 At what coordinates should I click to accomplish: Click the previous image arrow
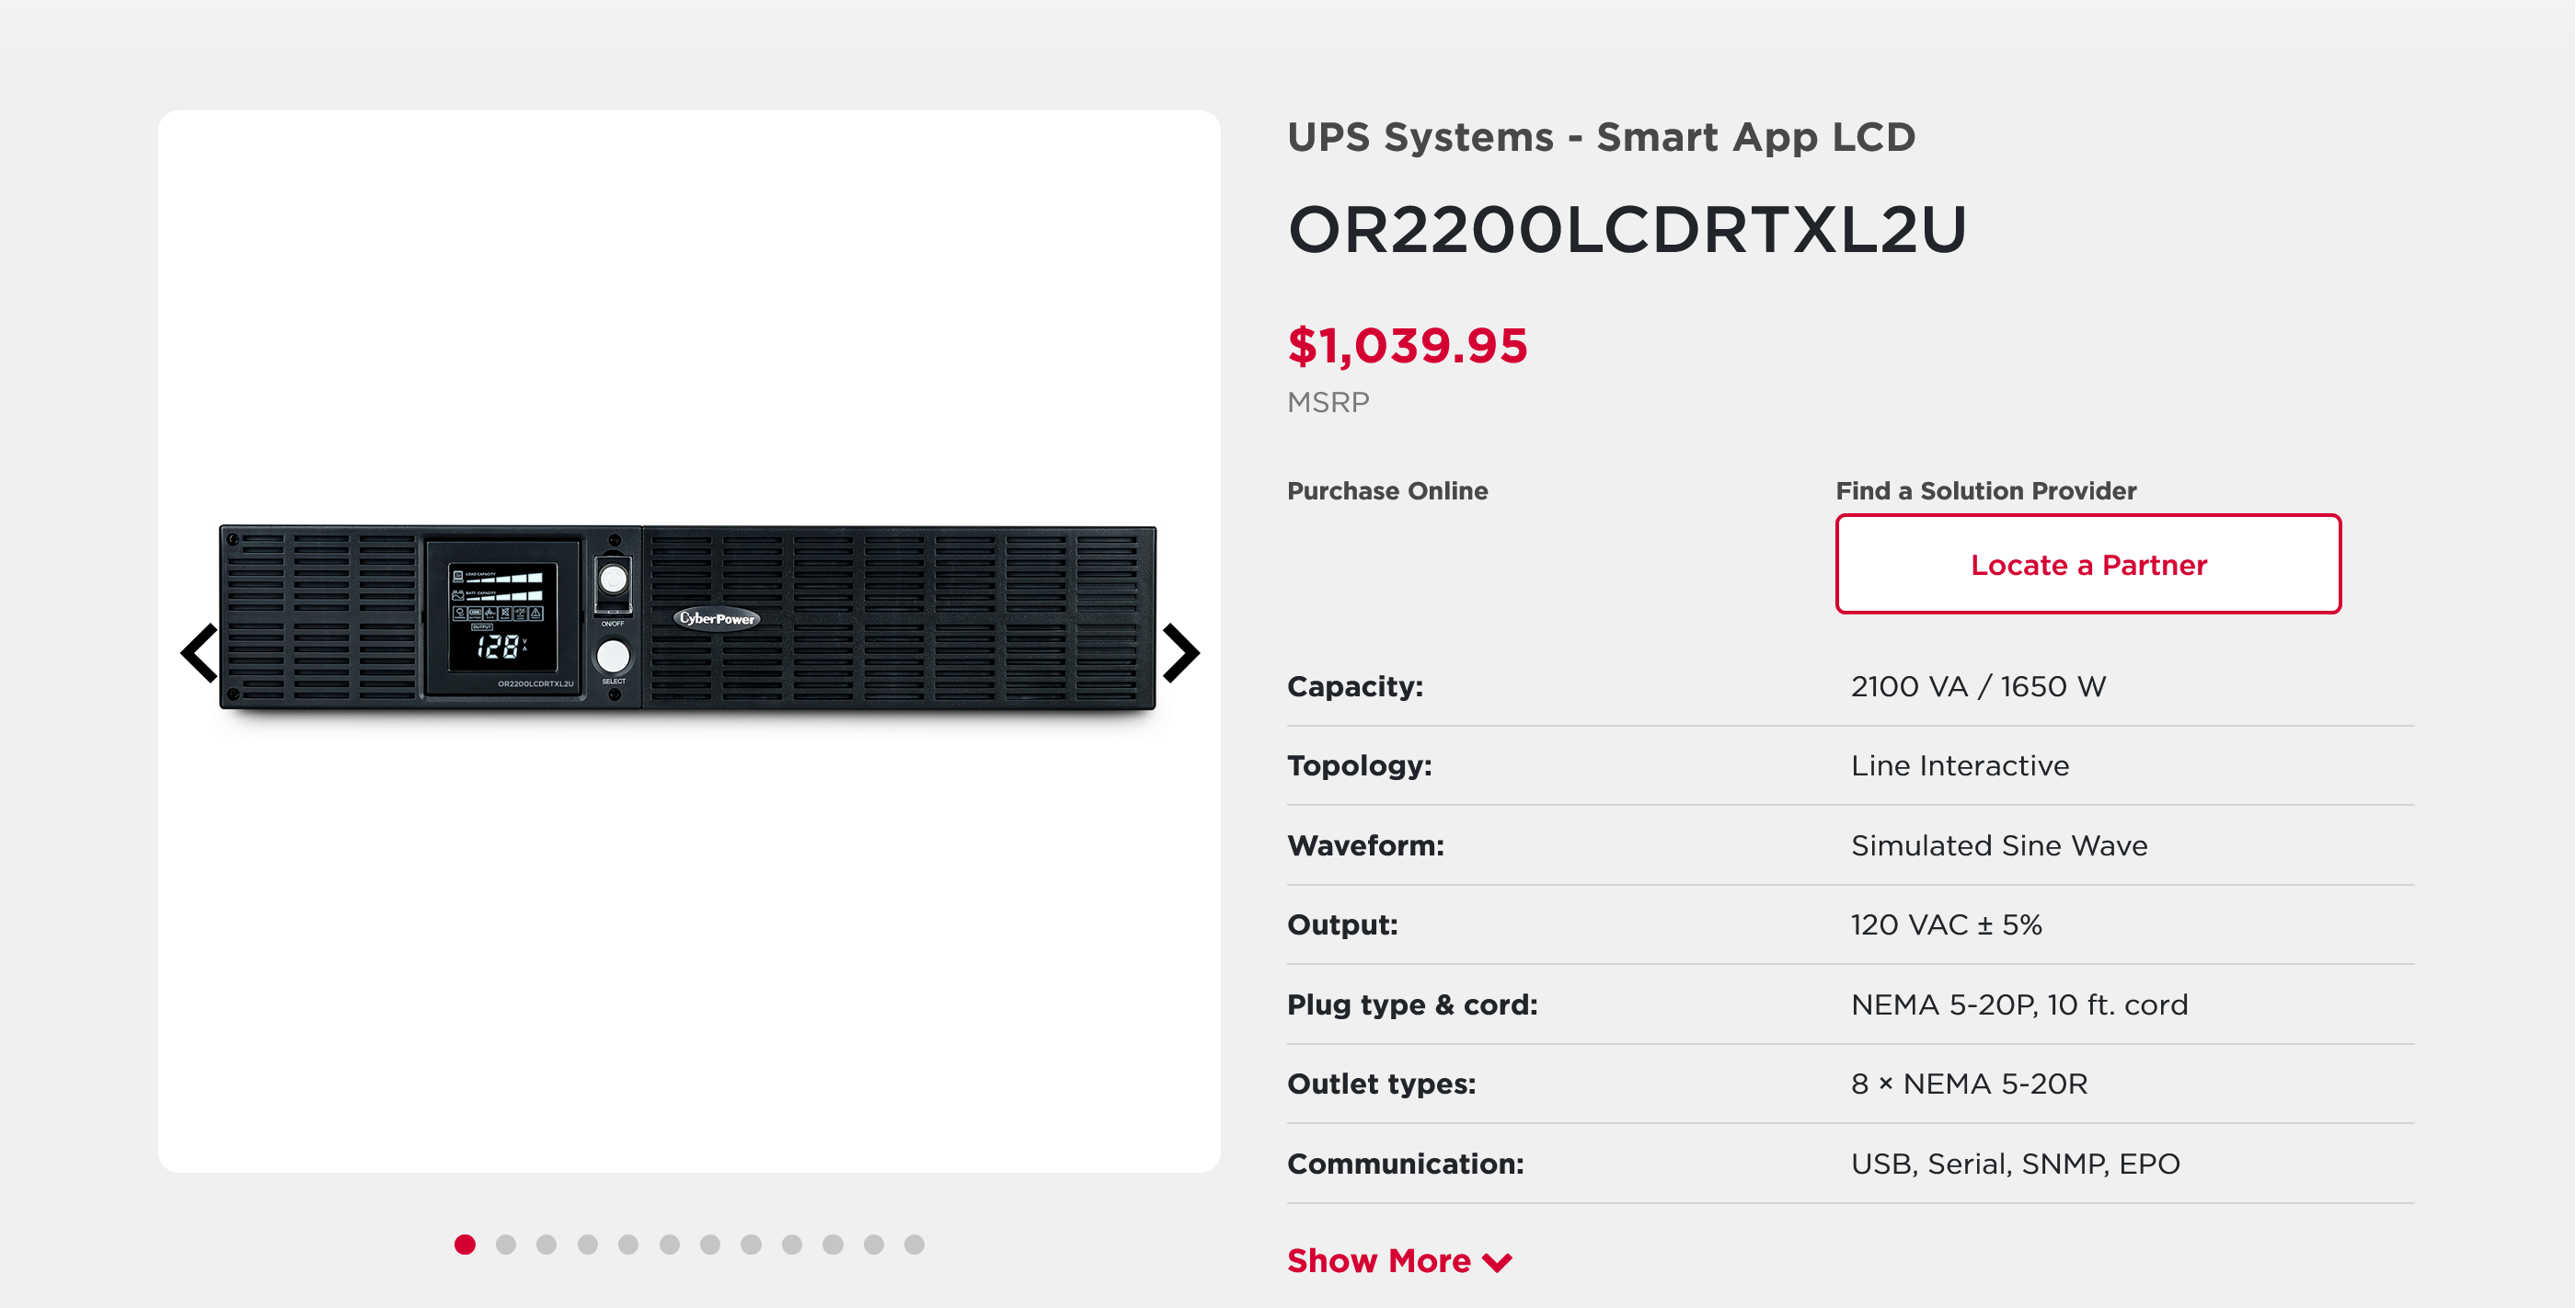[199, 653]
